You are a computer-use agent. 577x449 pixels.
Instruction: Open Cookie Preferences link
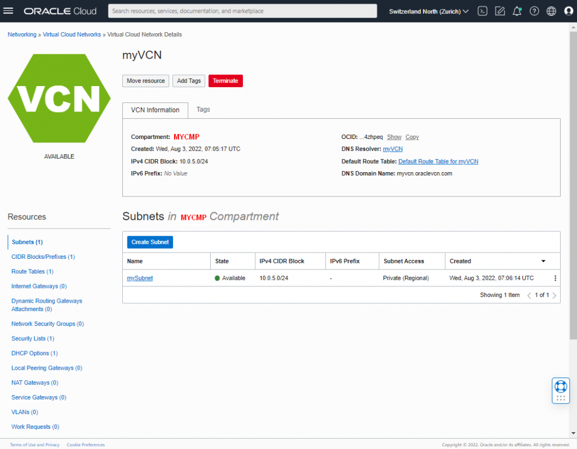point(86,444)
